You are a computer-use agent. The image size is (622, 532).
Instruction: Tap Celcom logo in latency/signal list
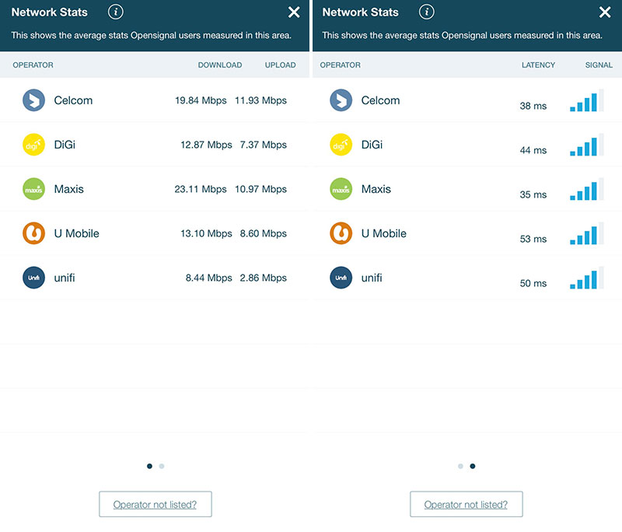click(341, 100)
